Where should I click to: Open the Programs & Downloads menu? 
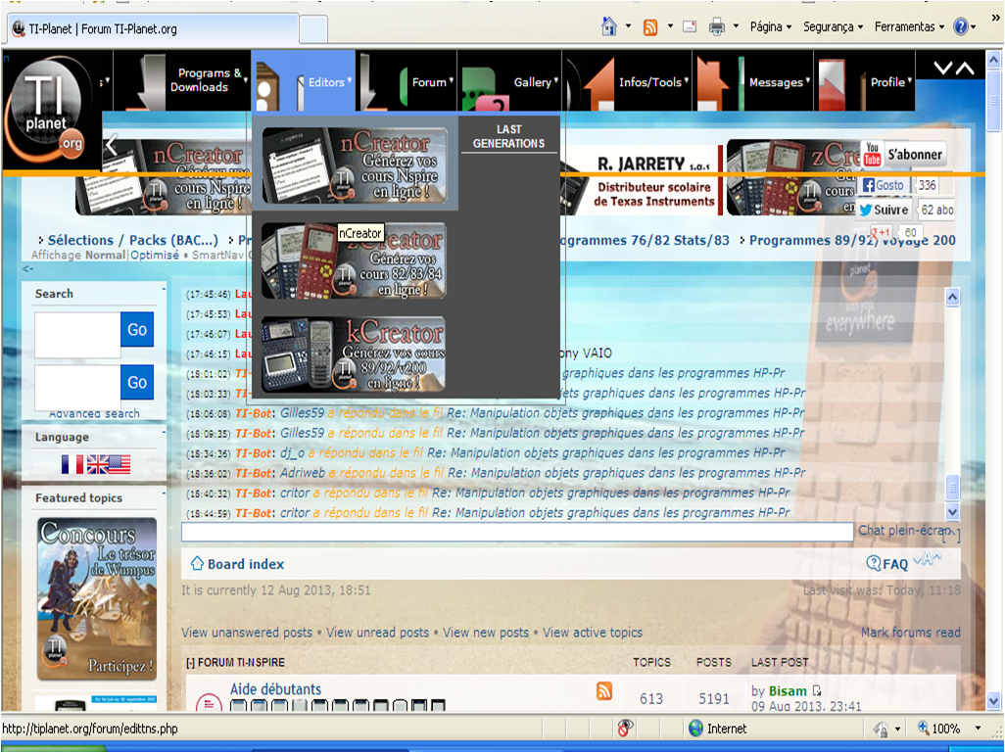coord(182,80)
